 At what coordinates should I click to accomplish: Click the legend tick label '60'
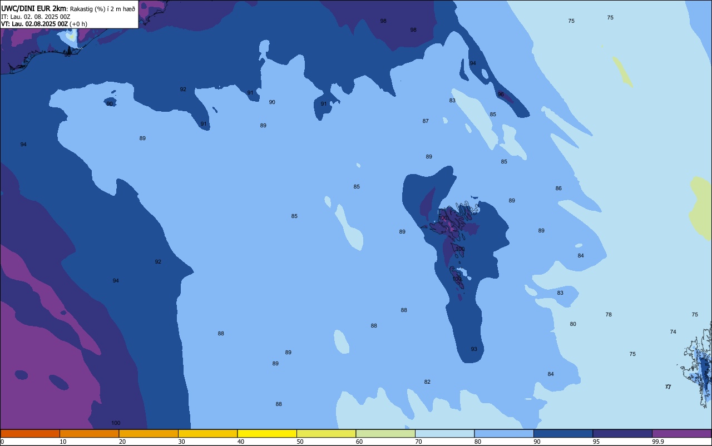359,442
